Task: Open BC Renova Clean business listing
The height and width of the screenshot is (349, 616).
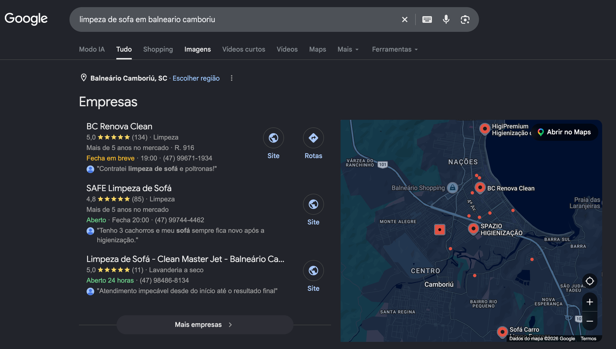Action: point(119,126)
